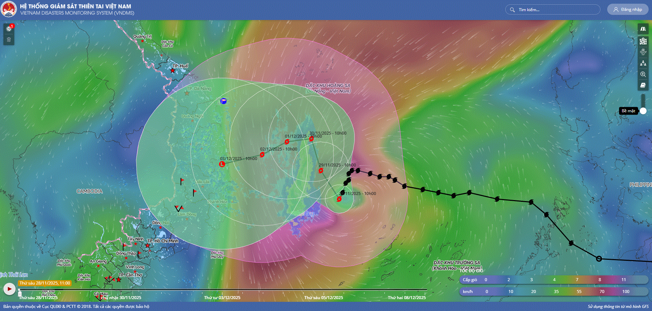
Task: Click the 03/12/2025 low pressure marker
Action: tap(222, 164)
